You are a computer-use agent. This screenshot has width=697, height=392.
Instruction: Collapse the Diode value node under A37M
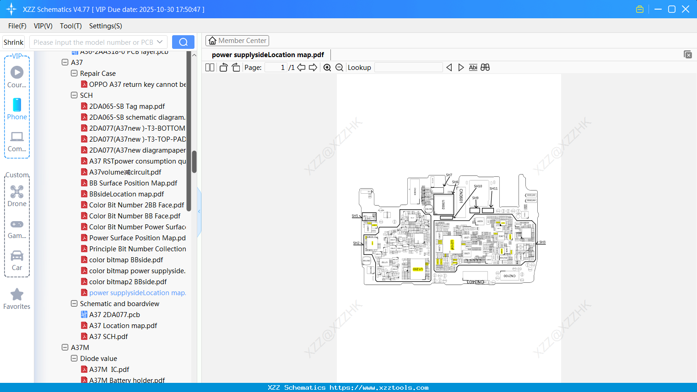pyautogui.click(x=74, y=358)
